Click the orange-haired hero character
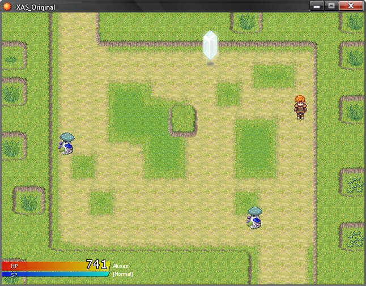 point(300,107)
